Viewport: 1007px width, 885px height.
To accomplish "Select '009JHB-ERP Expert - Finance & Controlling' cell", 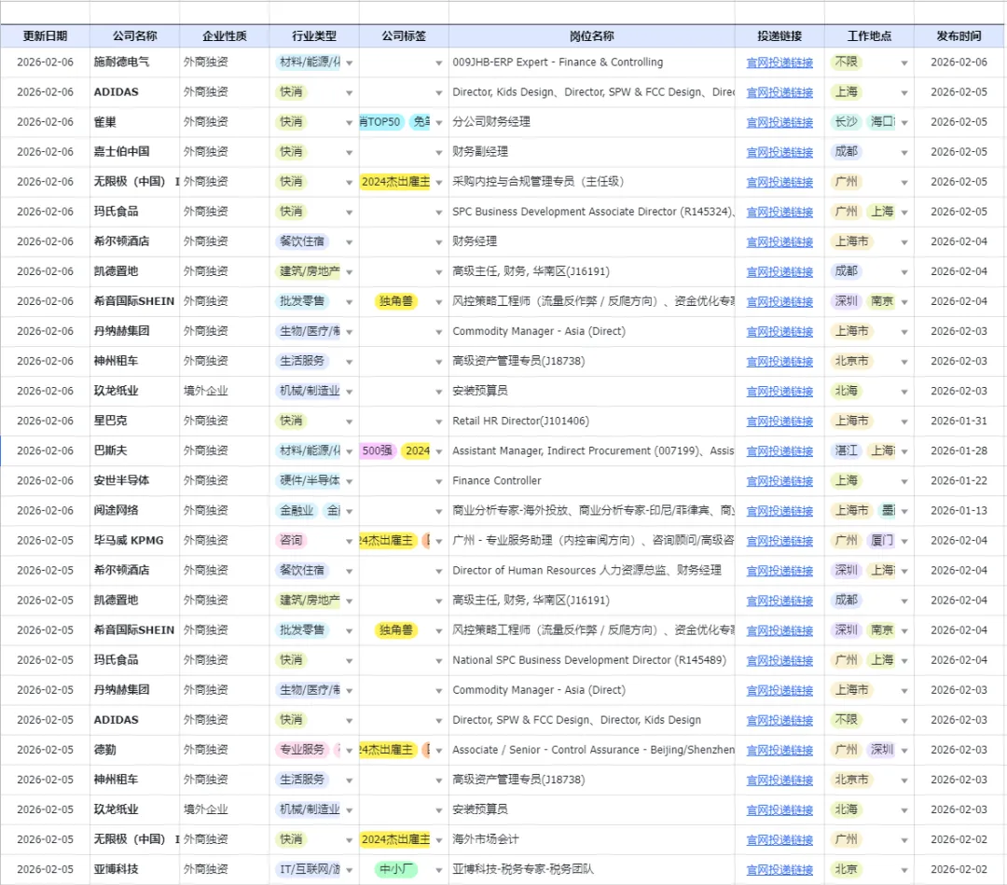I will pos(591,62).
